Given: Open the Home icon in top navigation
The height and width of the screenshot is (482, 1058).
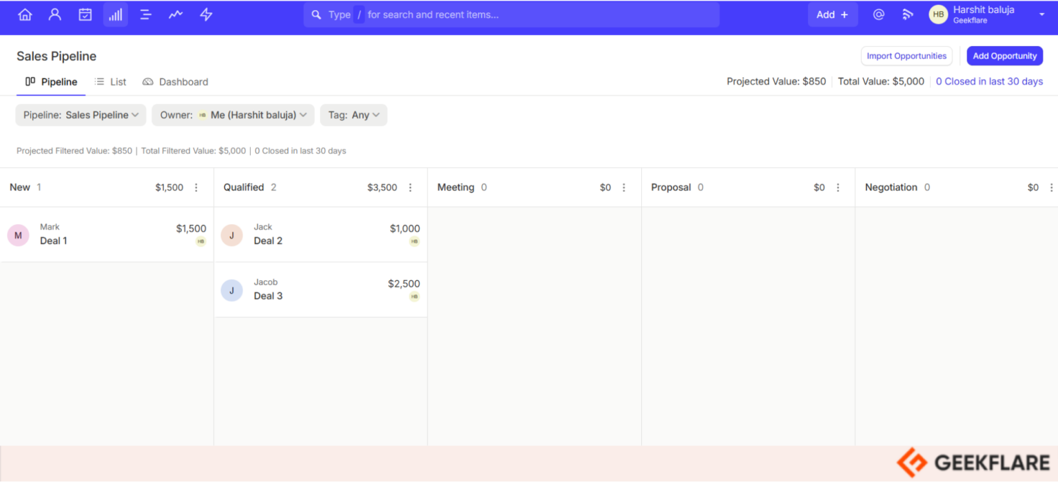Looking at the screenshot, I should [x=25, y=14].
